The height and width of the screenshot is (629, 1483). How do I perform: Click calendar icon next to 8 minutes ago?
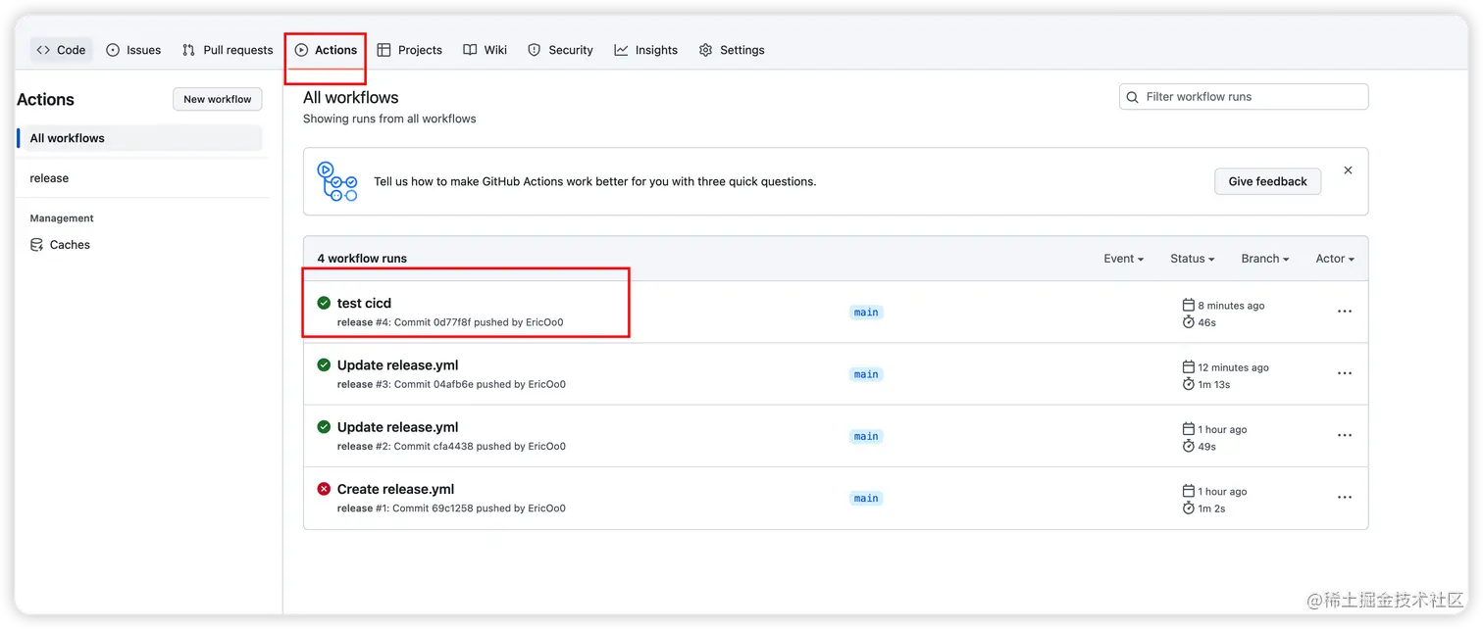(x=1189, y=305)
